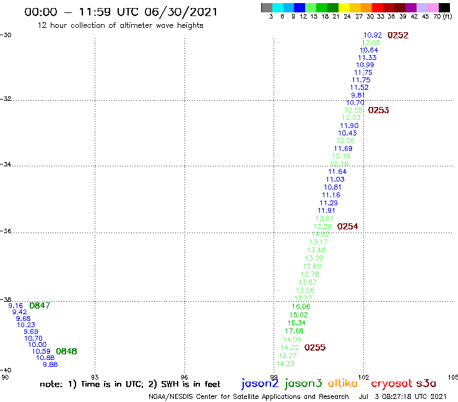Click the subtitle about altimeter wave heights
Viewport: 458px width, 402px height.
[120, 25]
